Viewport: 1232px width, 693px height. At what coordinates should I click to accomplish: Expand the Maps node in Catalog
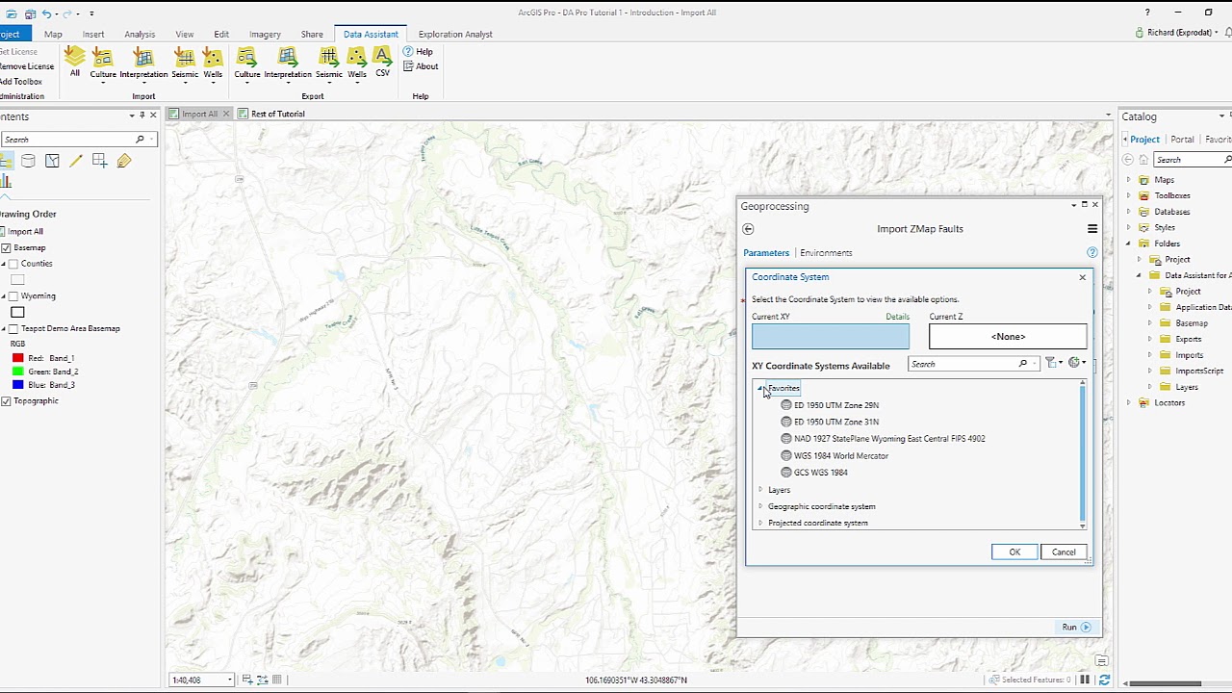pos(1129,180)
